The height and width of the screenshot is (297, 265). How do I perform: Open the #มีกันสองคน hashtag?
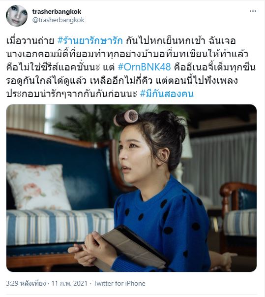click(x=167, y=94)
